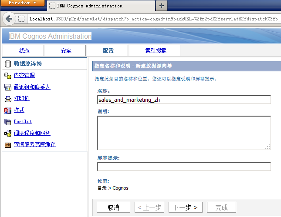The image size is (281, 217).
Task: Select the IBM Cognos Administration browser tab
Action: point(101,6)
